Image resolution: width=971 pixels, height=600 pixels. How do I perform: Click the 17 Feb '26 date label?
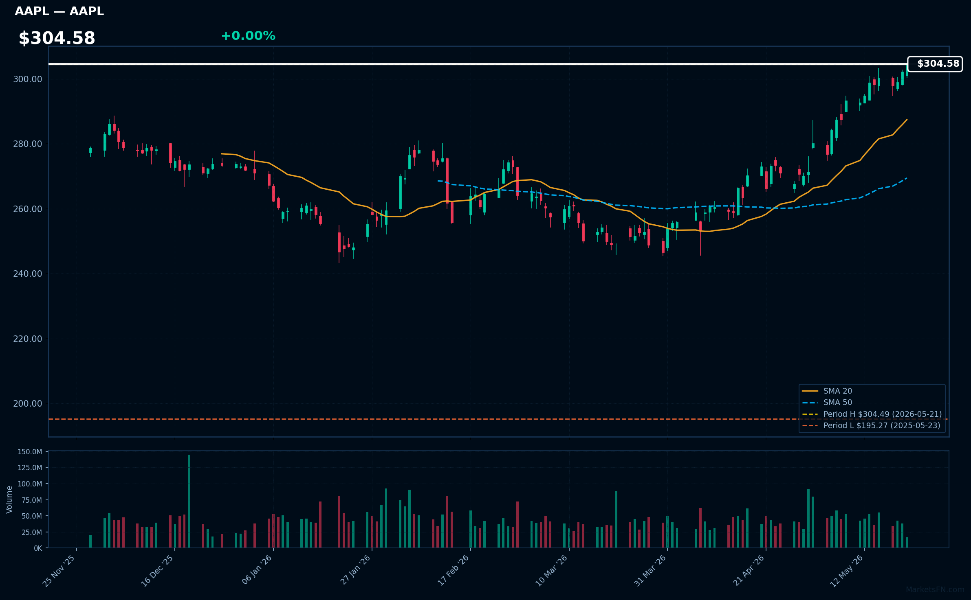pos(453,571)
